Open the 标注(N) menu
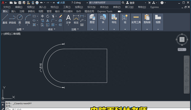 (91, 7)
